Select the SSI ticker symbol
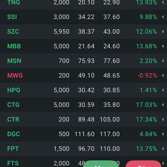The width and height of the screenshot is (167, 167). [x=12, y=17]
